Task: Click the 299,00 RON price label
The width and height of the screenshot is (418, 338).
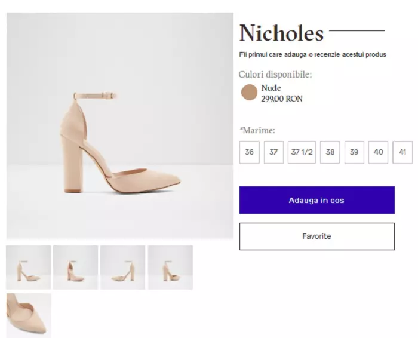Action: [281, 99]
